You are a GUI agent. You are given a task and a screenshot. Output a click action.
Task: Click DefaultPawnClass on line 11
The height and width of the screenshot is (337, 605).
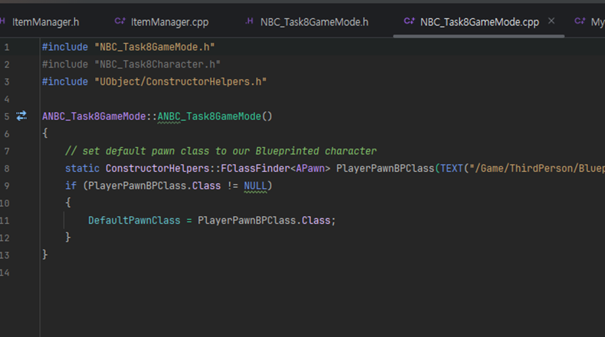[135, 220]
